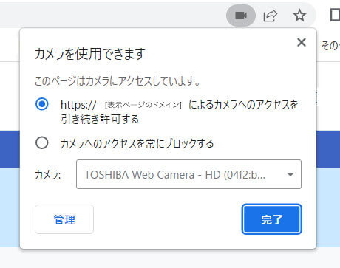Click the light blue page area below popup
The width and height of the screenshot is (340, 268).
pyautogui.click(x=10, y=207)
